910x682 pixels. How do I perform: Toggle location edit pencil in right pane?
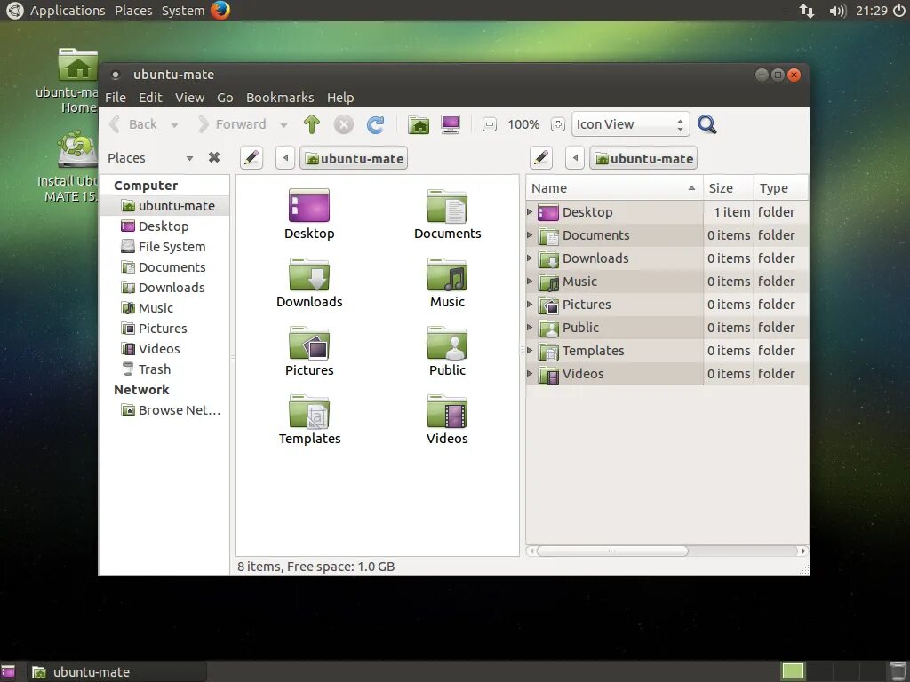point(541,158)
